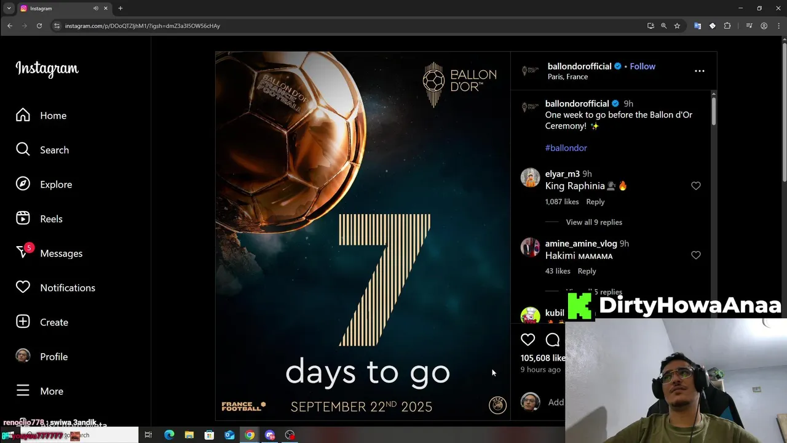
Task: Open Outlook from taskbar
Action: coord(229,435)
